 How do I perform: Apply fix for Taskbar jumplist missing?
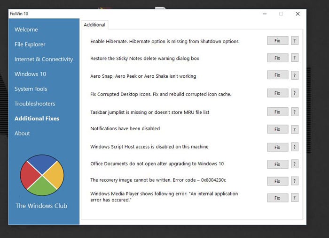click(x=278, y=112)
